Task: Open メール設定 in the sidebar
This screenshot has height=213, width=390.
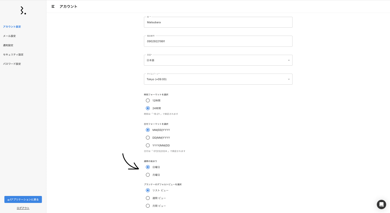Action: 10,36
